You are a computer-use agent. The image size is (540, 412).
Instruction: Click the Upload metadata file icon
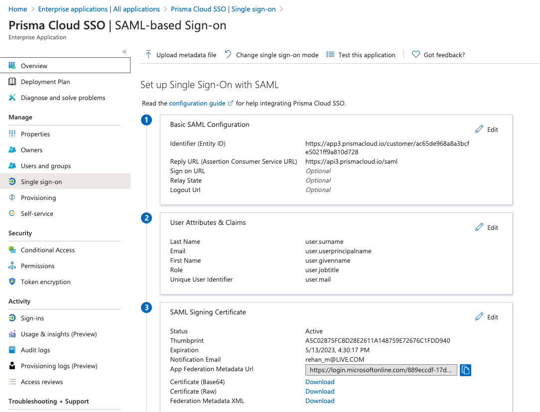[148, 55]
